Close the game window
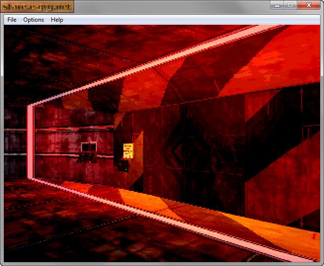 [310, 5]
